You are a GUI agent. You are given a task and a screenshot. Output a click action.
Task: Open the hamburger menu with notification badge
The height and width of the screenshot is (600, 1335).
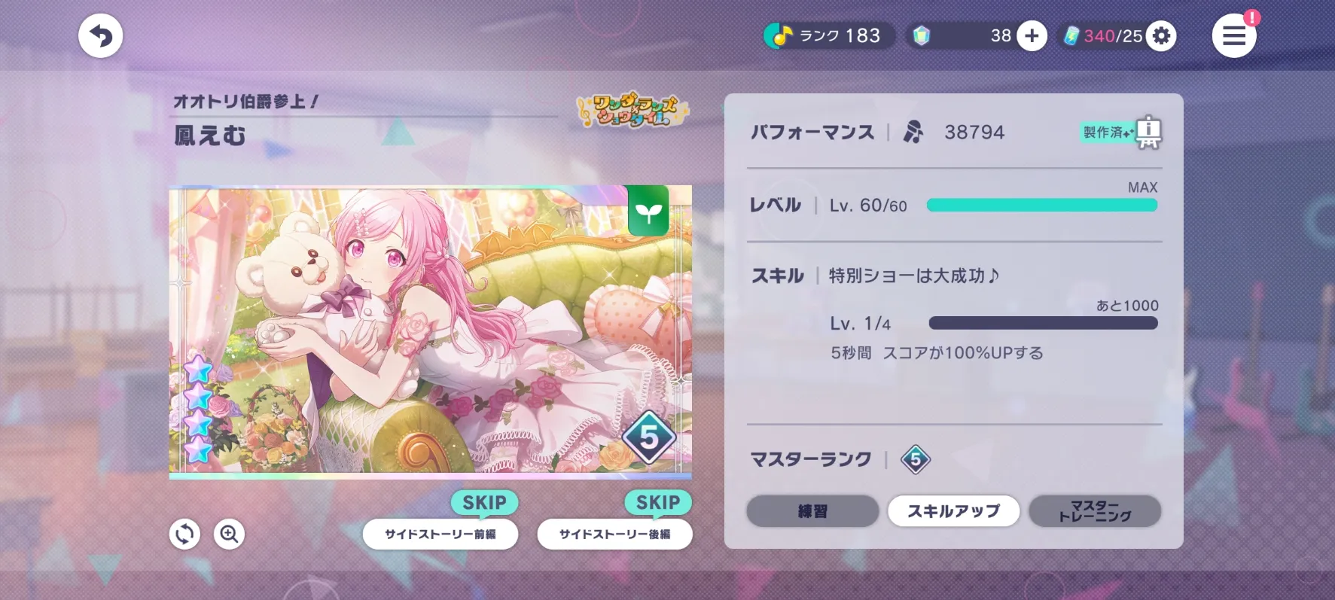(x=1234, y=35)
